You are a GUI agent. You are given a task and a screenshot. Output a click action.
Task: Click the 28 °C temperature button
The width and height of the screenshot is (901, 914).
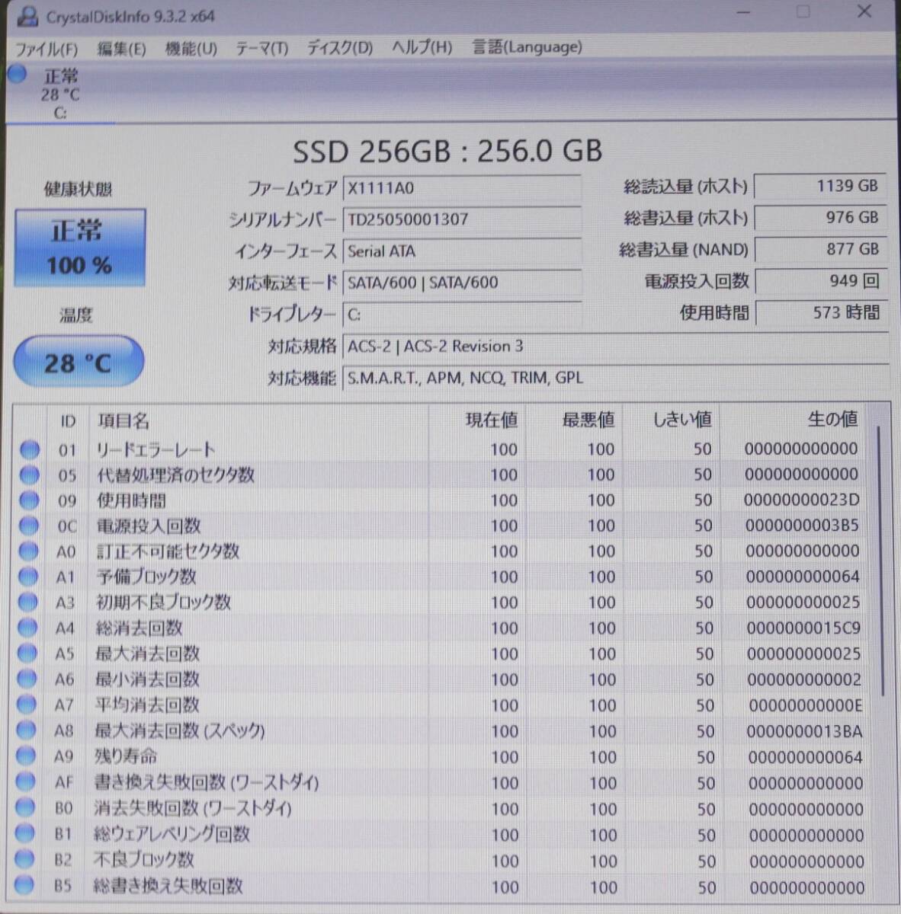point(79,361)
